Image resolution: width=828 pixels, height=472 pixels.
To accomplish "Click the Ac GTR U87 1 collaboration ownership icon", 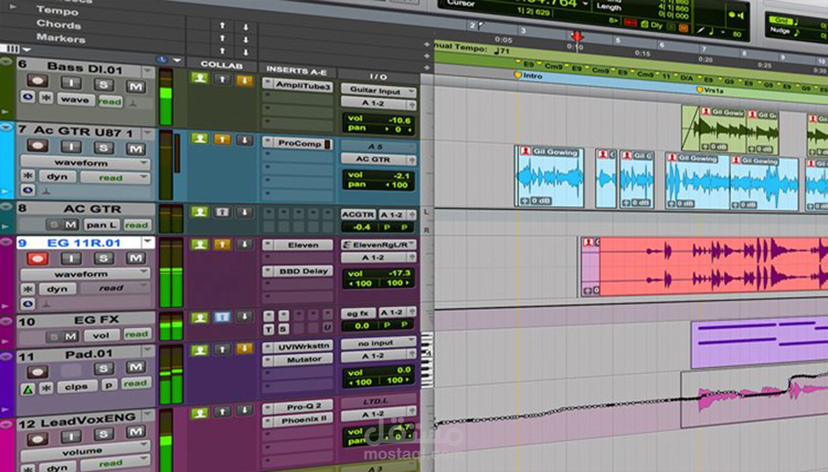I will (199, 139).
